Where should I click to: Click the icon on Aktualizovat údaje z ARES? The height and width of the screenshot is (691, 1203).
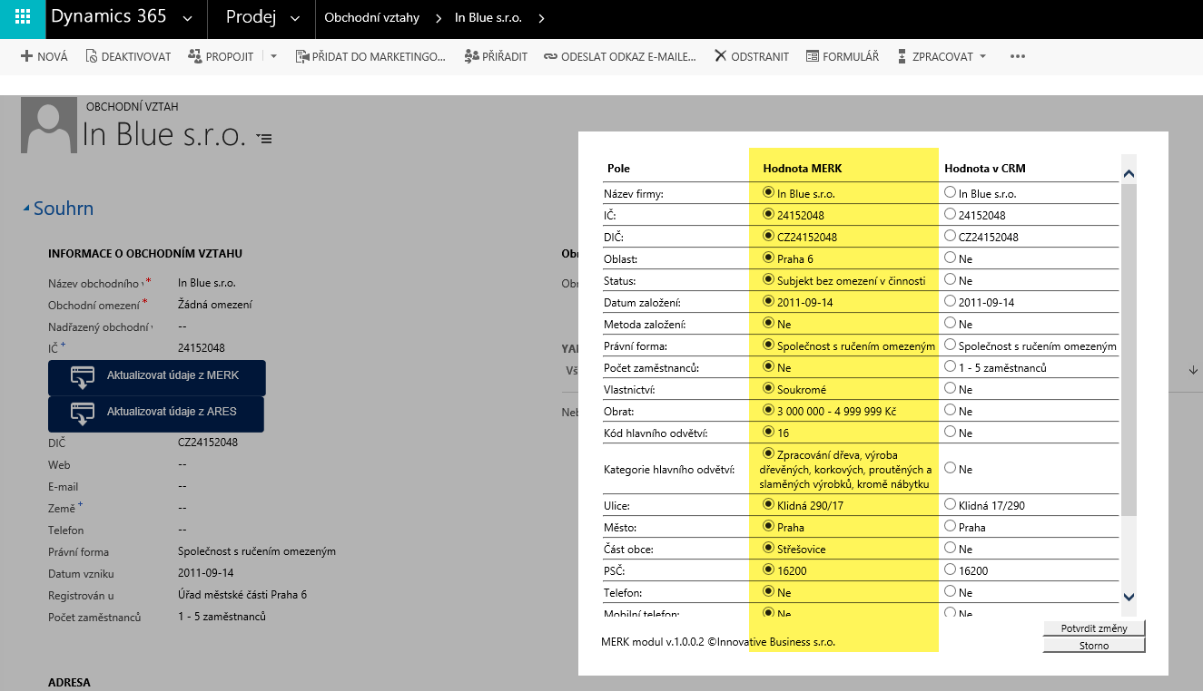point(84,413)
